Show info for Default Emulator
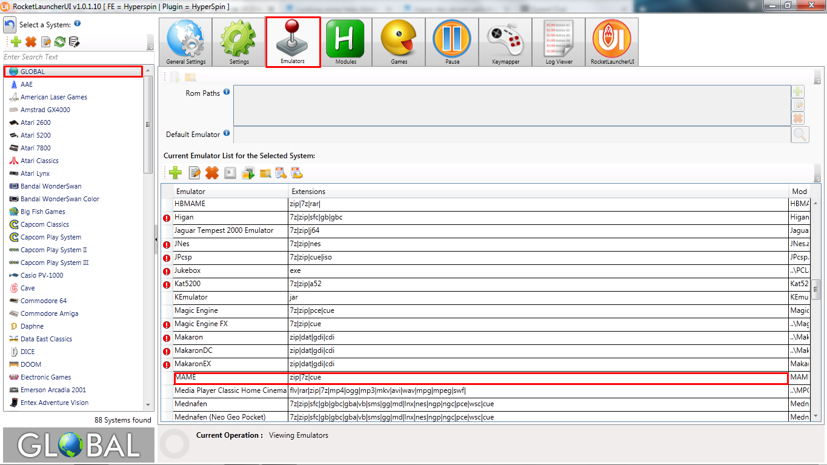This screenshot has width=827, height=465. click(x=227, y=133)
